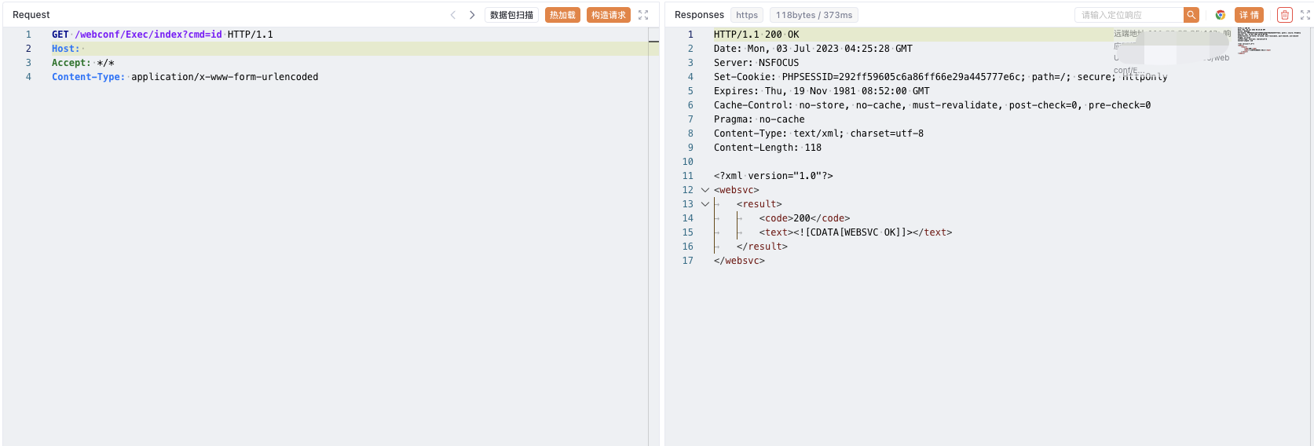The width and height of the screenshot is (1314, 446).
Task: Click the 数据包扫描 button
Action: [x=511, y=15]
